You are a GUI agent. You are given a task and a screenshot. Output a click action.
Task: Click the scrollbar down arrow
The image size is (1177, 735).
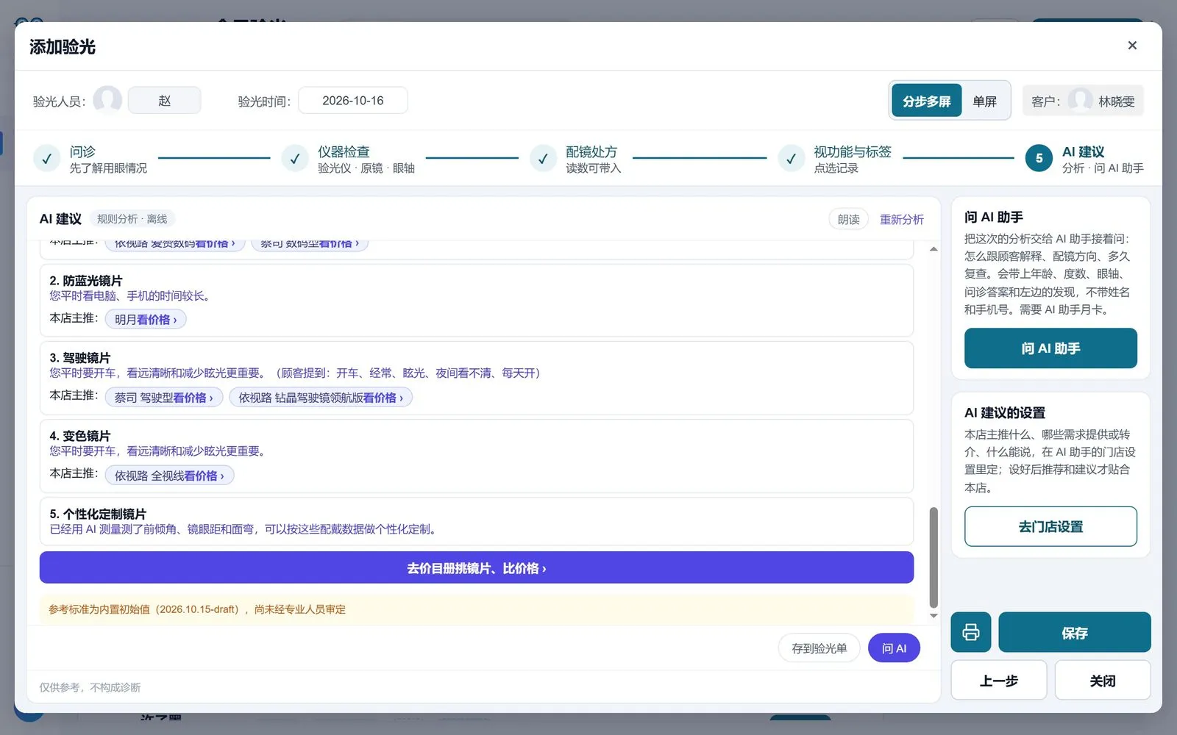pos(934,616)
